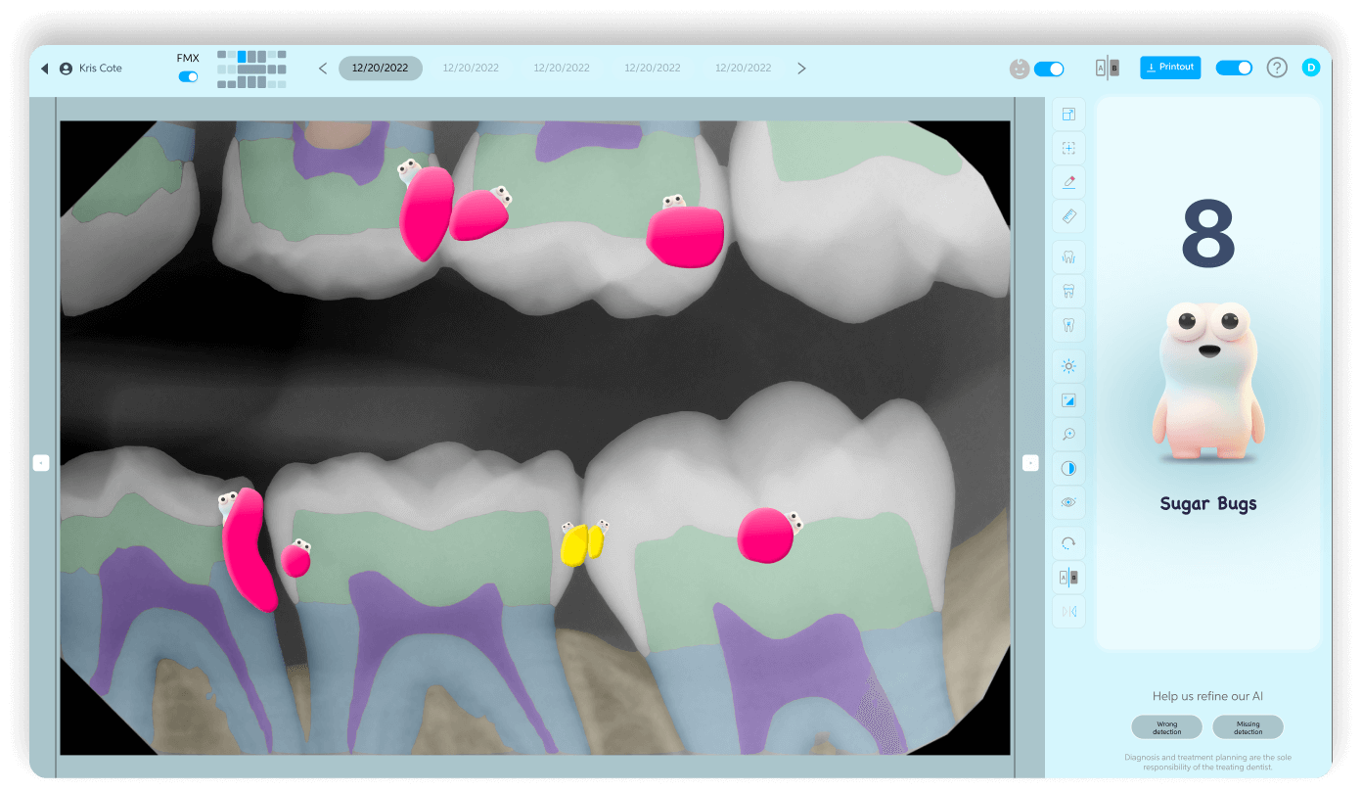Select the ruler measurement tool
The width and height of the screenshot is (1362, 792).
1068,216
